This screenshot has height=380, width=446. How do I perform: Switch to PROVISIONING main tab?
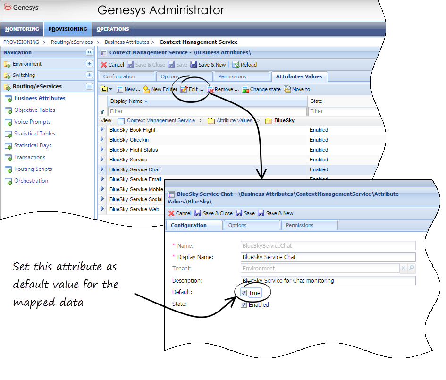point(67,29)
